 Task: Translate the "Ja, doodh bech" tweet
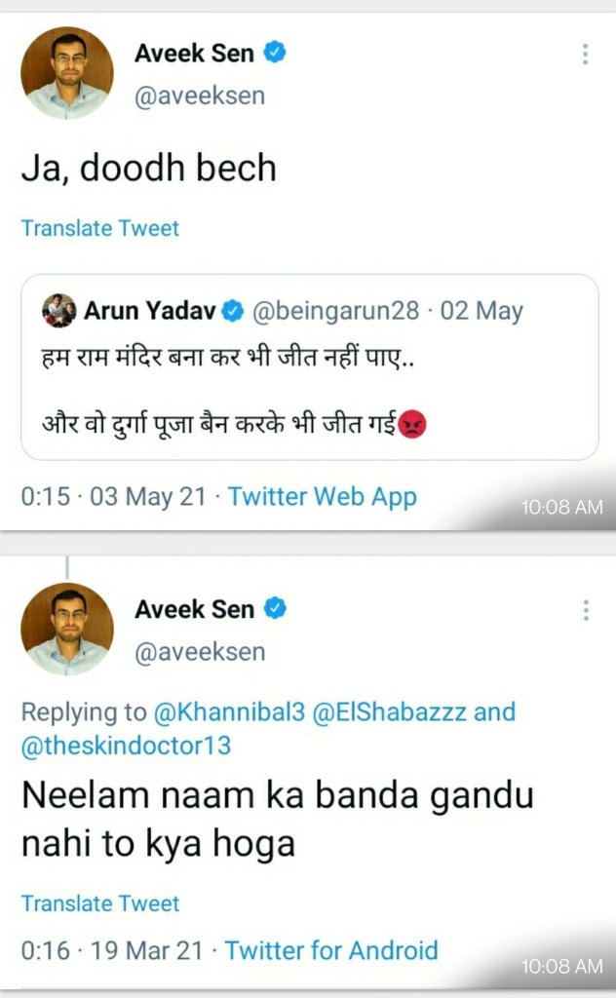point(100,228)
